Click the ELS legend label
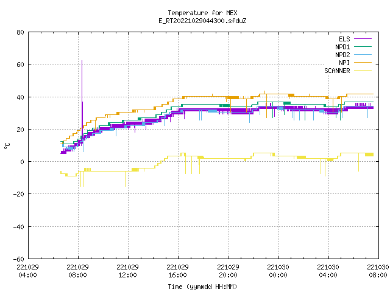Viewport: 390px width, 292px height. coord(344,39)
